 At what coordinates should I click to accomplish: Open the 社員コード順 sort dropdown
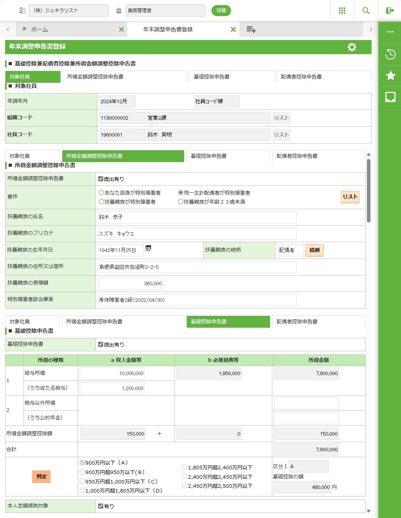(x=217, y=101)
